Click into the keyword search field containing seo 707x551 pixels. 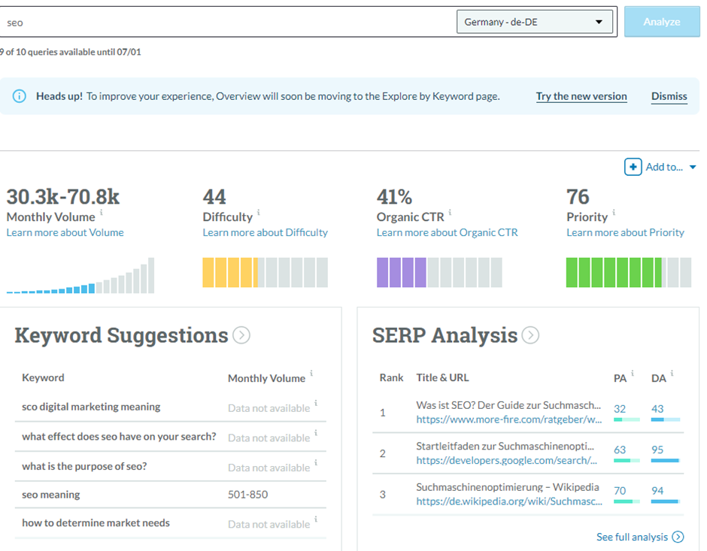click(226, 22)
